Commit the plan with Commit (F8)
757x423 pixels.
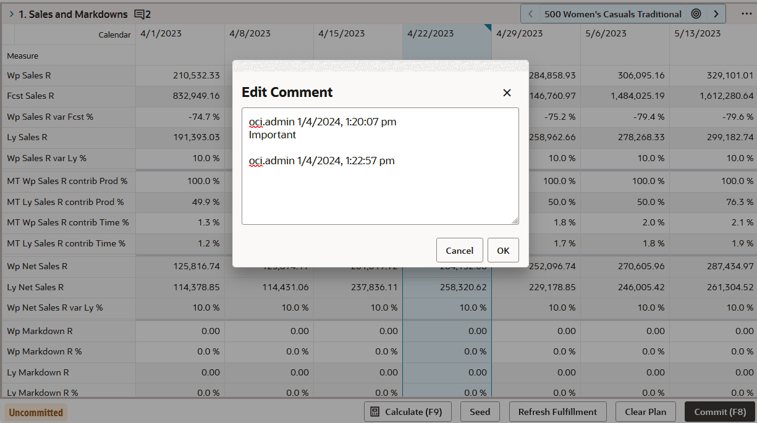pos(719,411)
